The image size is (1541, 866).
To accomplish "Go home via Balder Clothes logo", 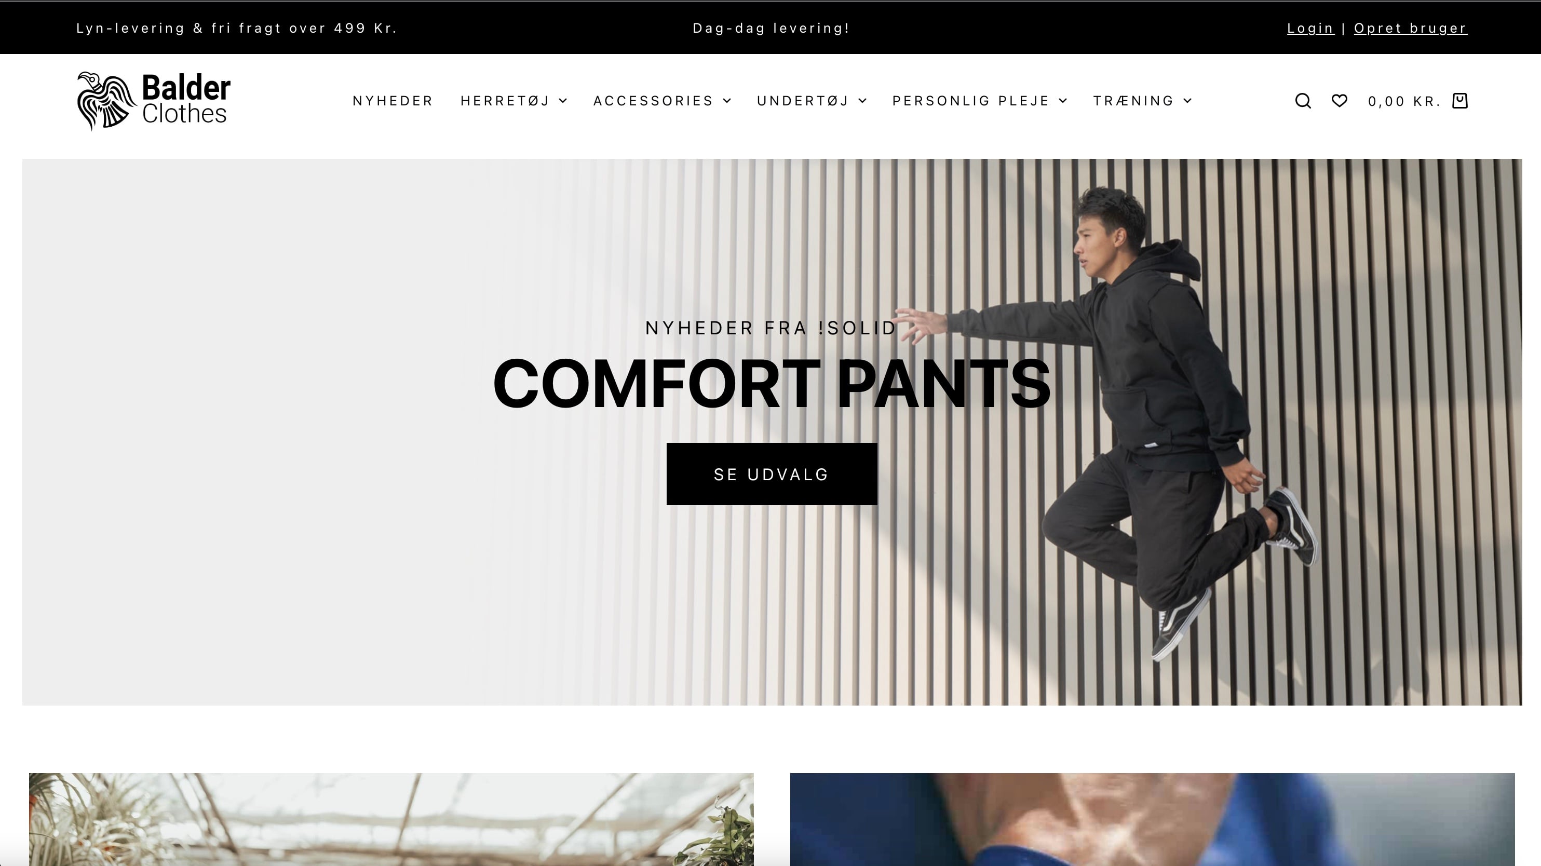I will pyautogui.click(x=154, y=101).
